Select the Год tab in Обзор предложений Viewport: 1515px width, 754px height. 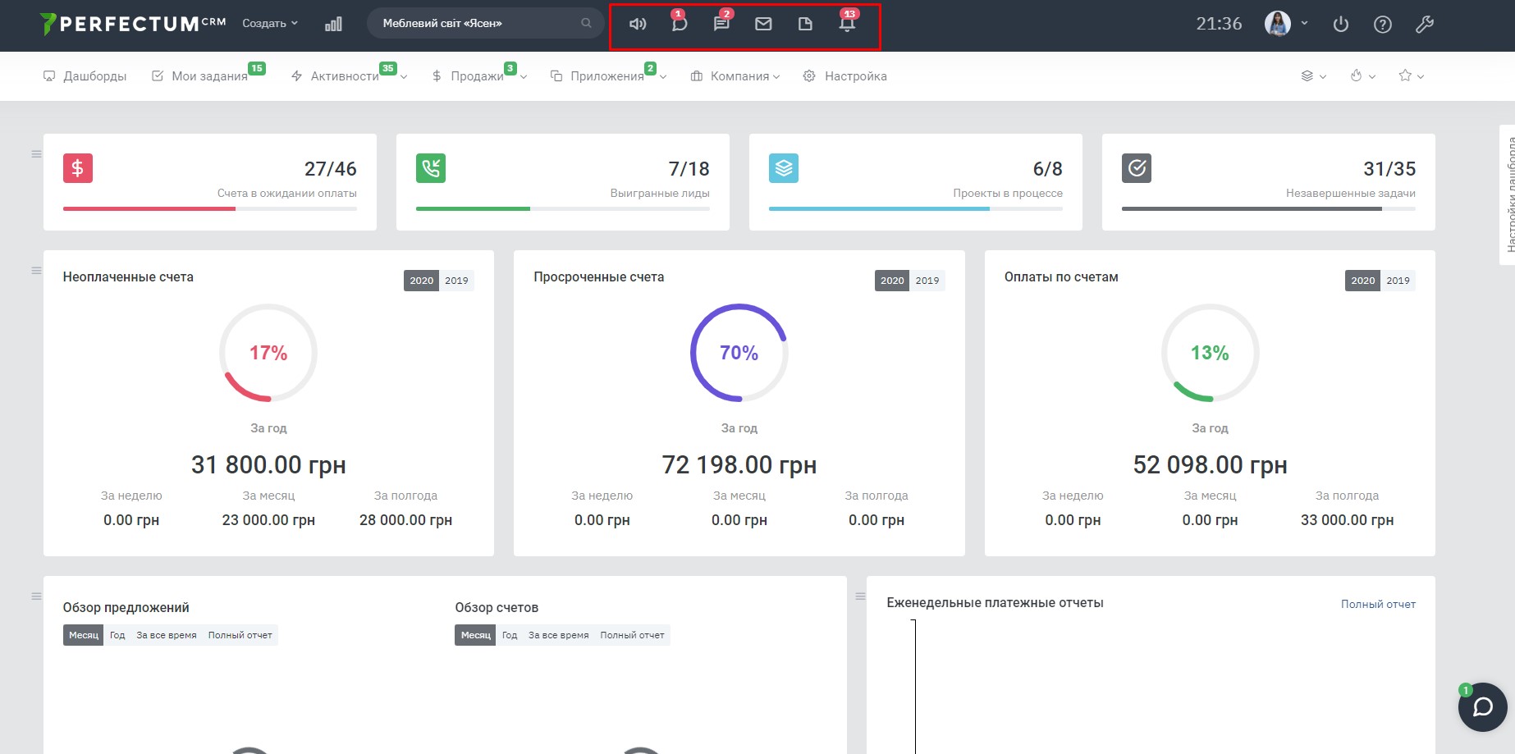(117, 635)
